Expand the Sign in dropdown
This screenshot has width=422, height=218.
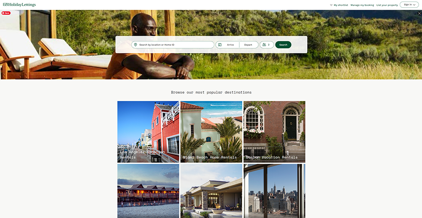[x=409, y=5]
